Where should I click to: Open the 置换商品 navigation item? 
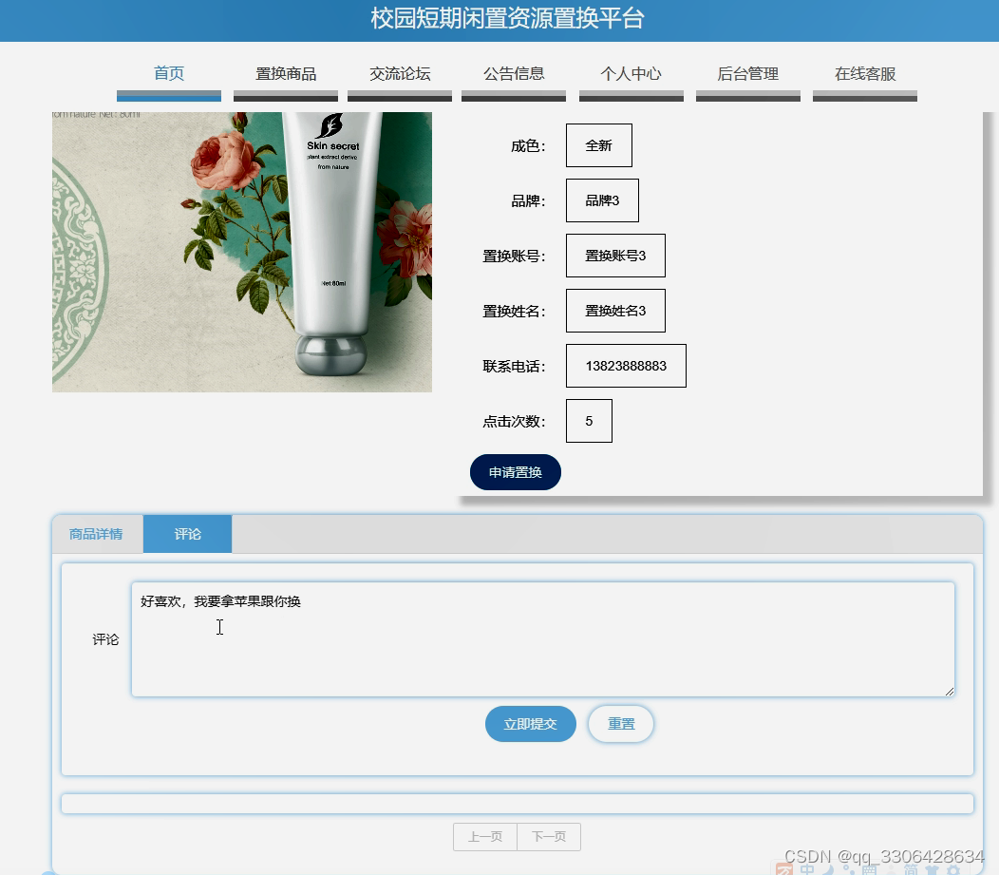click(x=285, y=71)
